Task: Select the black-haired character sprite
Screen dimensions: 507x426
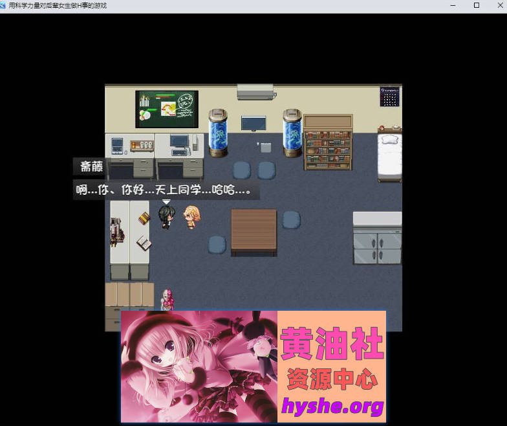Action: (167, 217)
